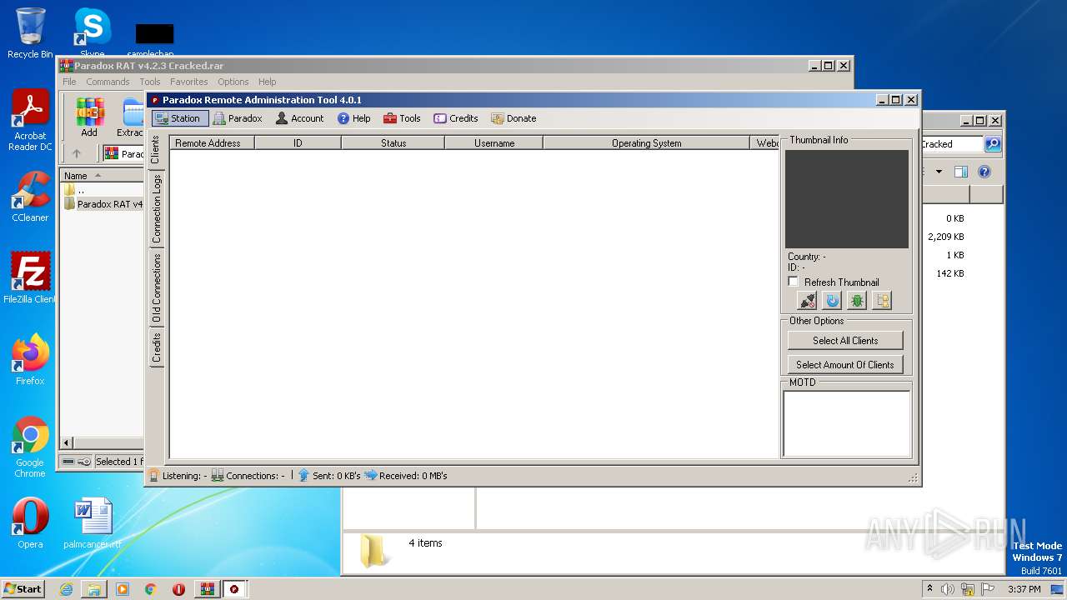1067x600 pixels.
Task: Sort clients by Status column
Action: [393, 143]
